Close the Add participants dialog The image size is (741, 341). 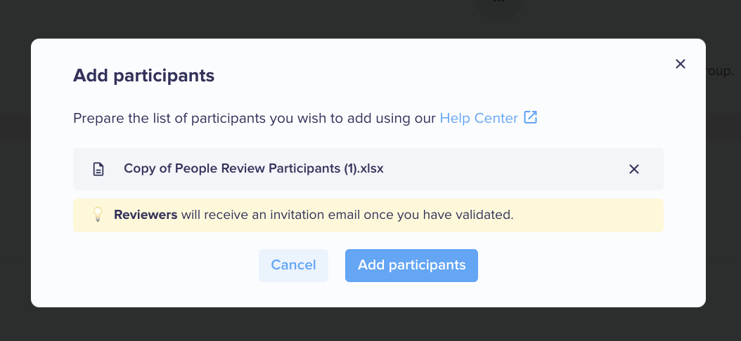pyautogui.click(x=680, y=64)
